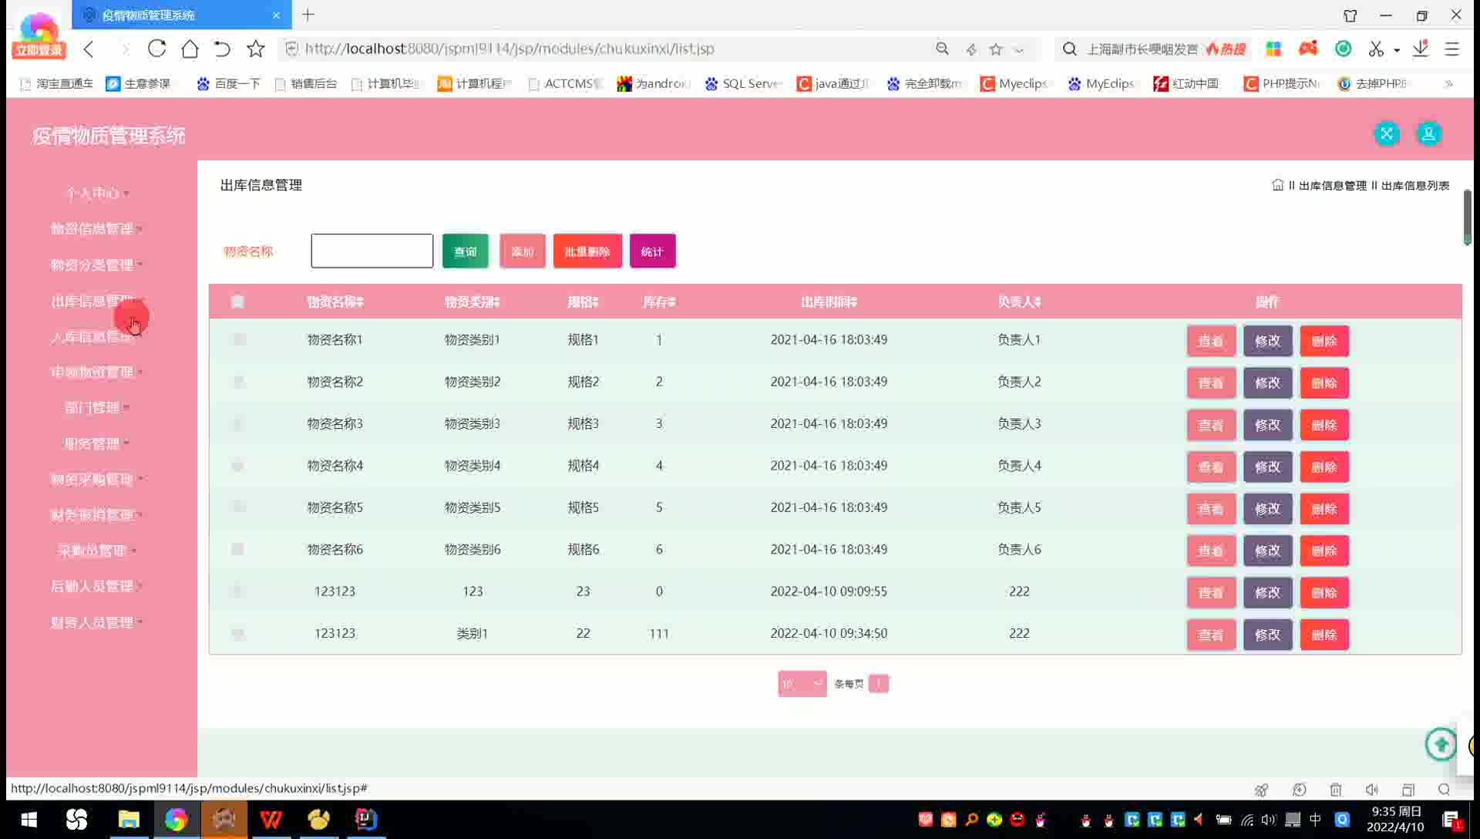Click the undo/restore tab icon
Viewport: 1480px width, 839px height.
[222, 49]
